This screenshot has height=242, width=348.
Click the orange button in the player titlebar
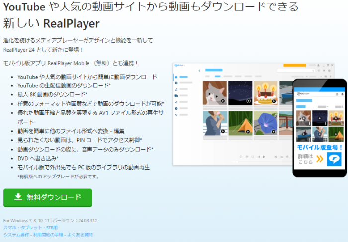coord(294,65)
